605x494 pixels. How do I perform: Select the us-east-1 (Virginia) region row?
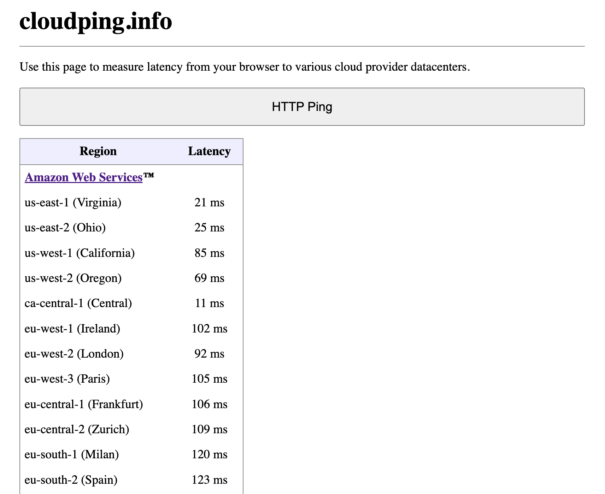pos(131,202)
